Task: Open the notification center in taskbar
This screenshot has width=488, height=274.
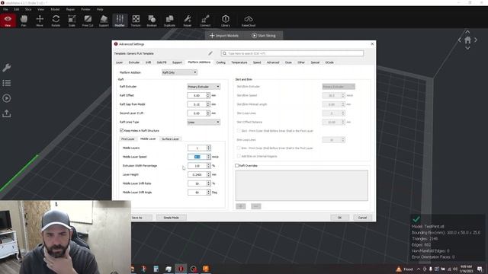Action: pyautogui.click(x=480, y=269)
